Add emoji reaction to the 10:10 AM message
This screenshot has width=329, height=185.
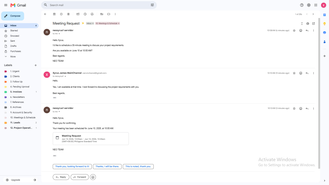pos(301,73)
